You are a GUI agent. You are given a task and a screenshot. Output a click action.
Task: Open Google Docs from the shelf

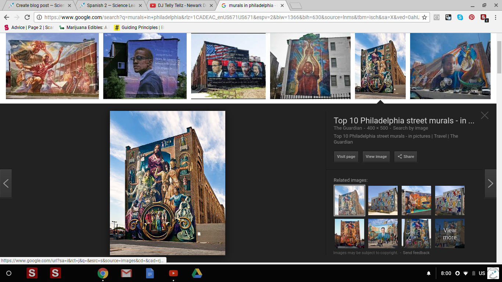(150, 273)
